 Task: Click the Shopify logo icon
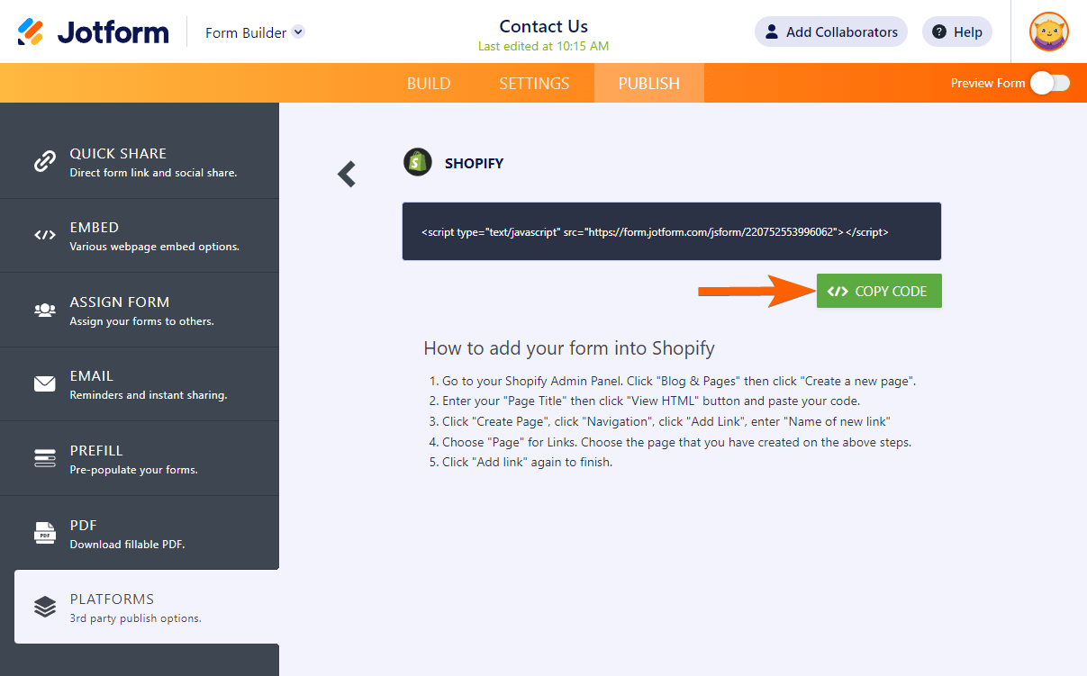417,163
